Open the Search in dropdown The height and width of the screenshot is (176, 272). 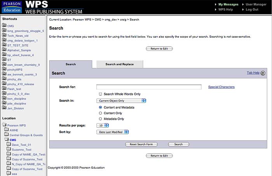[121, 101]
